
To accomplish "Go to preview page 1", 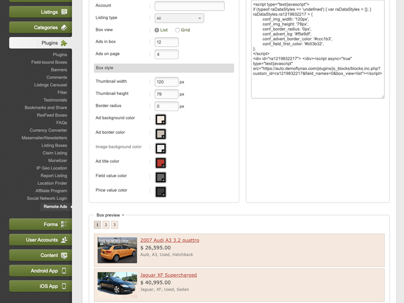I will 97,225.
